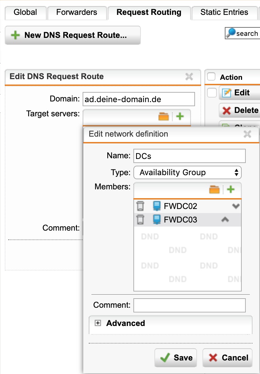Open the Static Entries tab
260x374 pixels.
[224, 13]
